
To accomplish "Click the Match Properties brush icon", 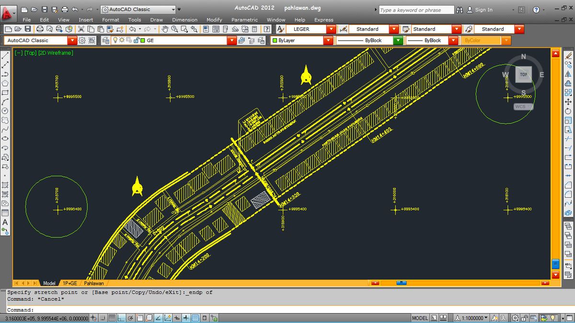I will click(x=110, y=29).
